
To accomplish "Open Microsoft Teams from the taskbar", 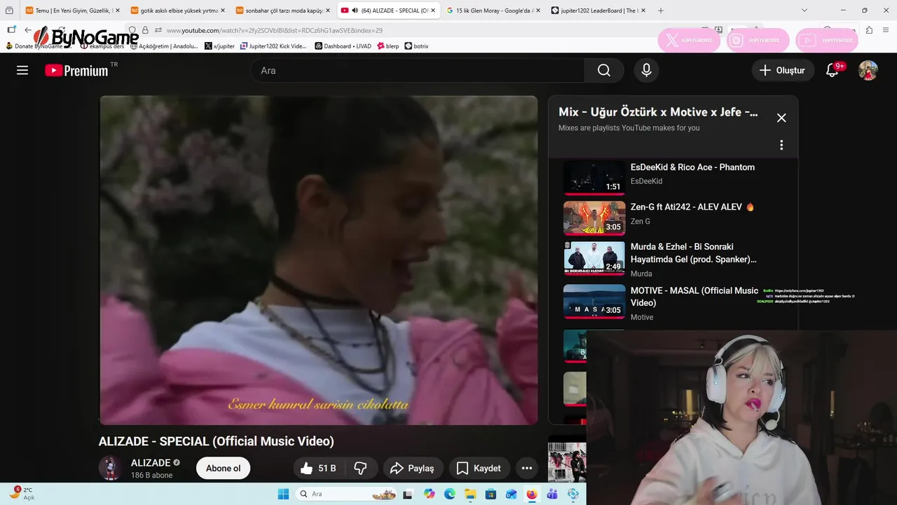I will (552, 494).
